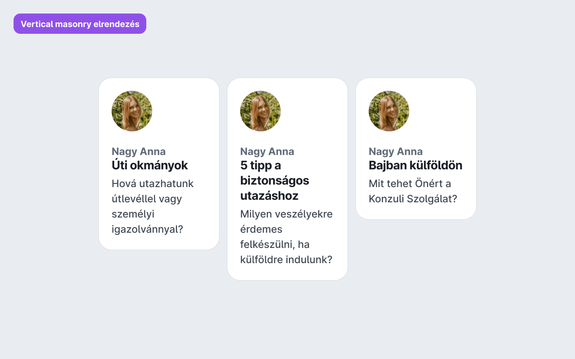
Task: Click Nagy Anna above Úti okmányok
Action: pyautogui.click(x=139, y=152)
